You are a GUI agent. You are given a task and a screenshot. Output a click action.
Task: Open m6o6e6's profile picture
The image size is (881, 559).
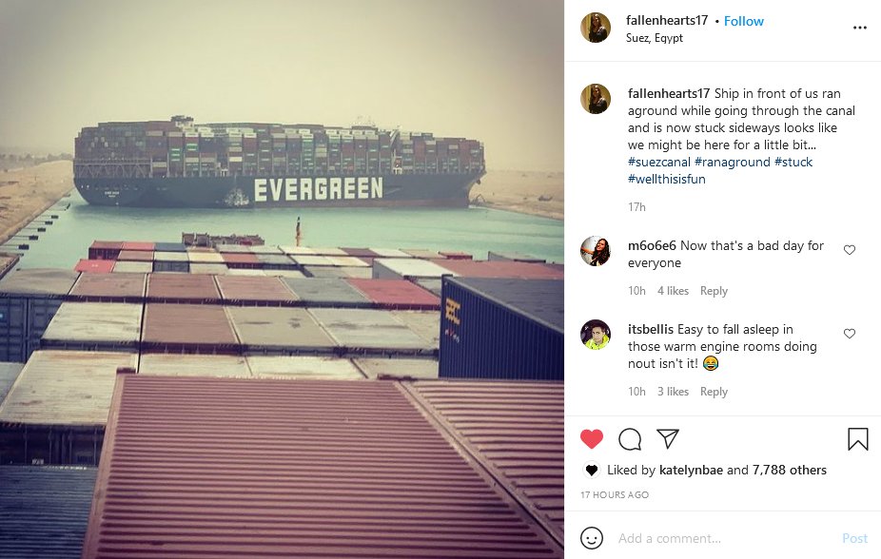pos(596,251)
